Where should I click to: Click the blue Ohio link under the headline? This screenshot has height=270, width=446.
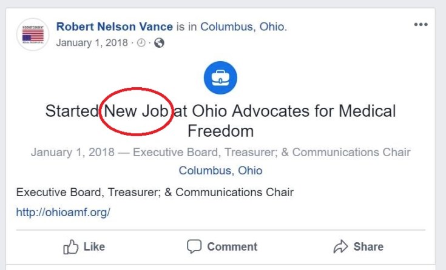click(x=250, y=171)
